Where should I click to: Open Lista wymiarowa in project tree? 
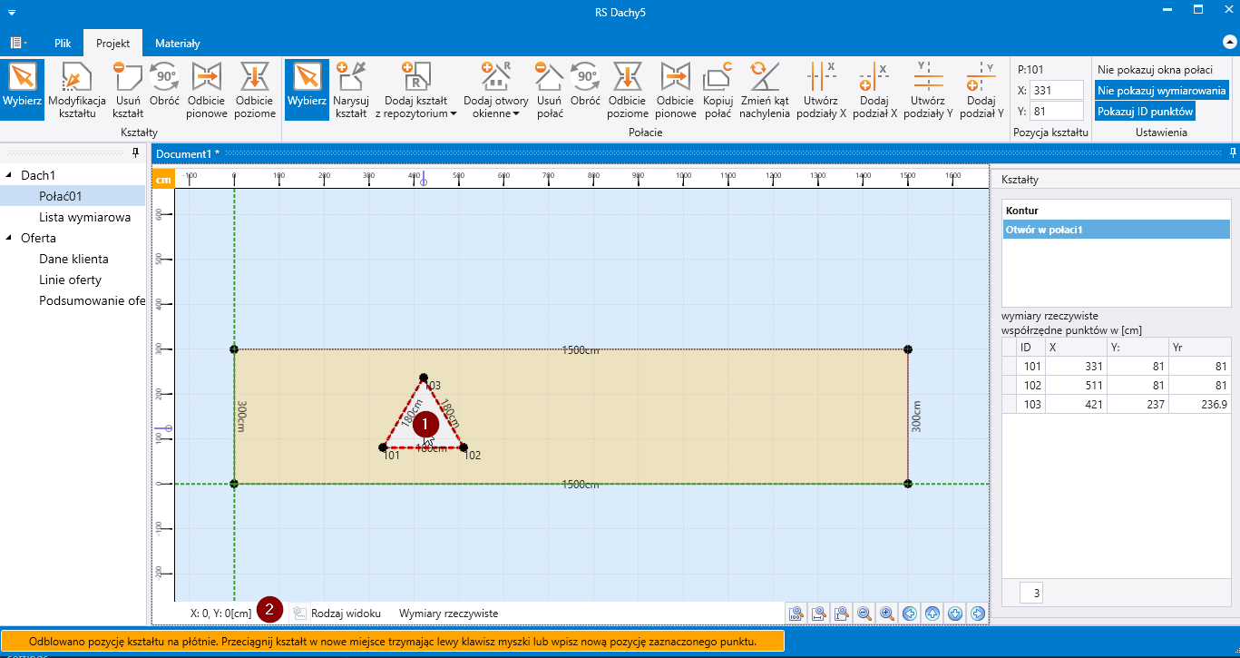(x=84, y=217)
